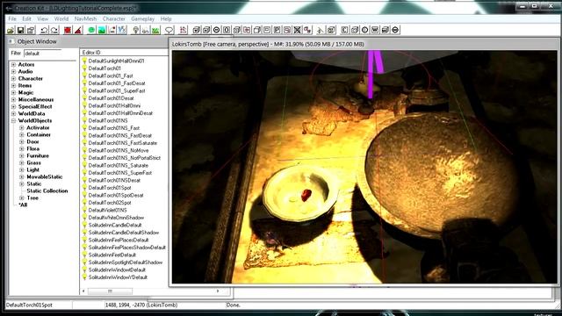
Task: Click the boxed letter W toolbar icon
Action: tap(375, 30)
